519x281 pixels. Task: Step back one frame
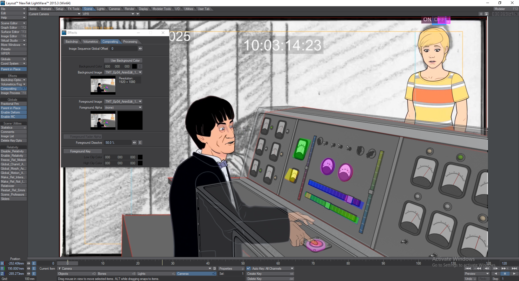point(487,269)
